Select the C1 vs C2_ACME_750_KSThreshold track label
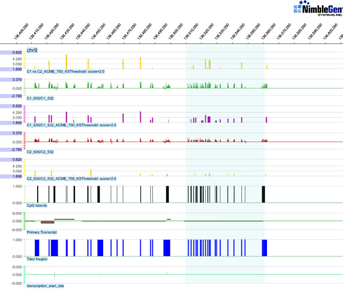 (x=71, y=71)
